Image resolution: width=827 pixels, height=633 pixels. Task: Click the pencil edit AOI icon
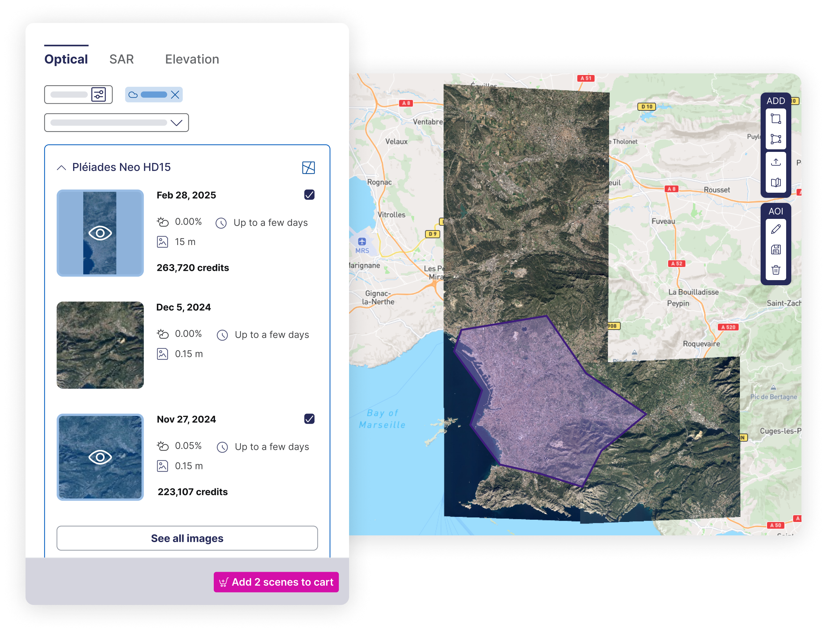tap(775, 229)
